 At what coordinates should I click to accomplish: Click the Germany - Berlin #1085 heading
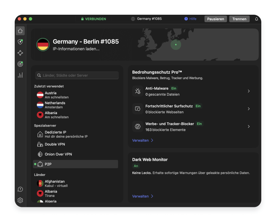tap(86, 42)
